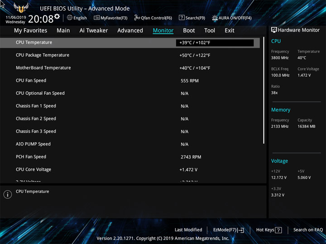Click the 40°C temperature in Hardware Monitor

(x=302, y=58)
